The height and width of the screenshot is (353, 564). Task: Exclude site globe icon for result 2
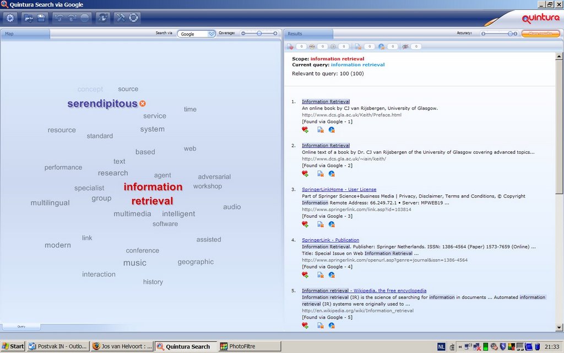[332, 174]
